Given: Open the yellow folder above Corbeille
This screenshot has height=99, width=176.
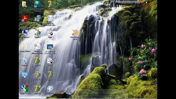Looking at the screenshot, I should pos(24,46).
